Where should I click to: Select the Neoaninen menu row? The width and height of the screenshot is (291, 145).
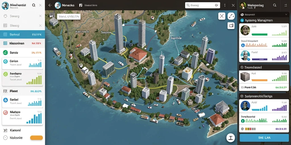pyautogui.click(x=22, y=43)
